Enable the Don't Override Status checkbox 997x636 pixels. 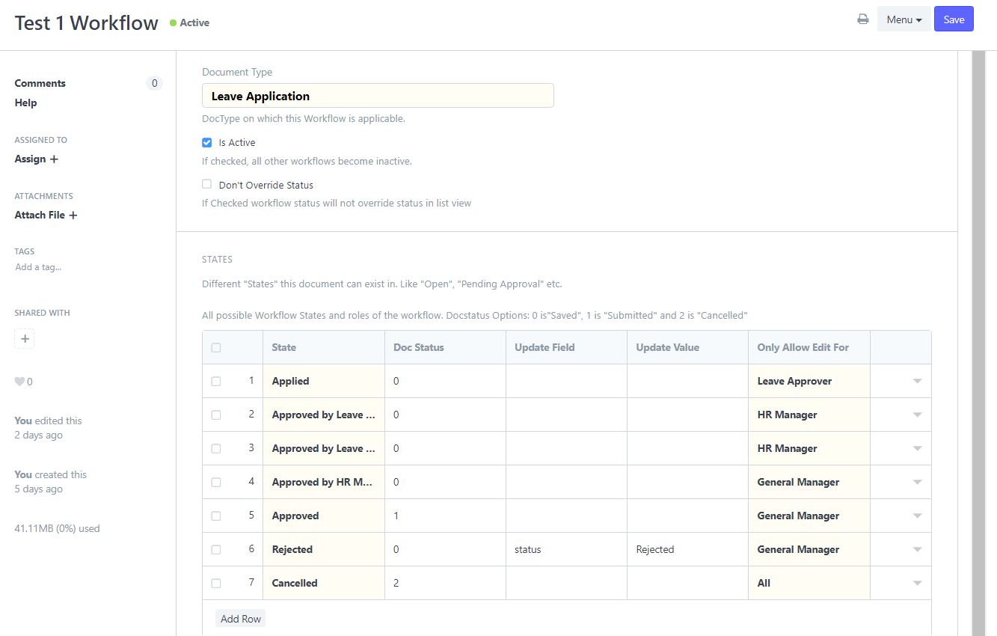click(x=206, y=184)
